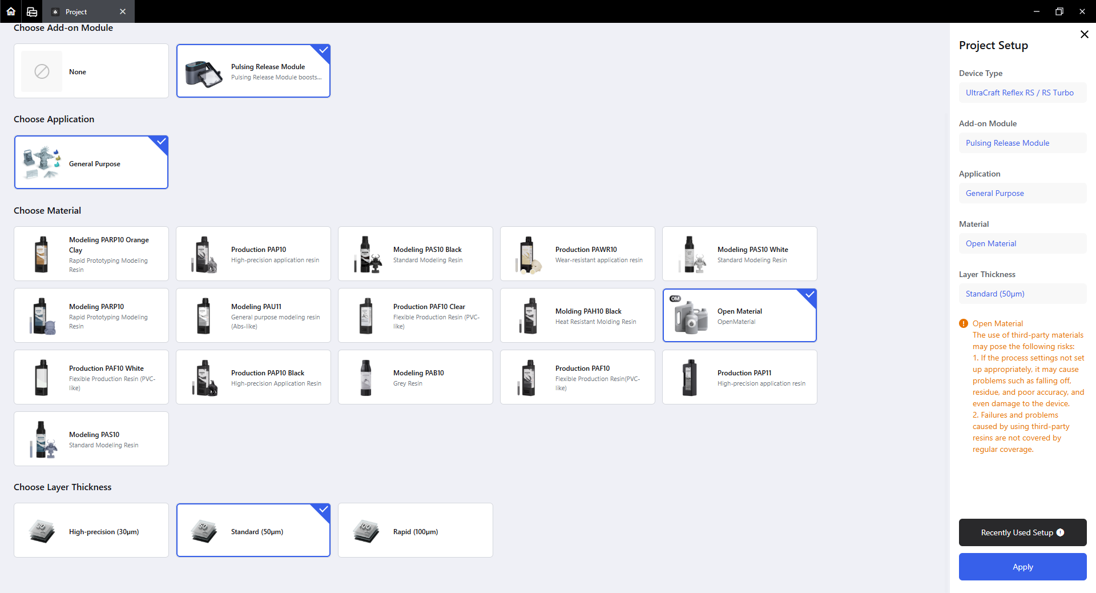
Task: Choose Modeling PAU11 resin card
Action: (253, 315)
